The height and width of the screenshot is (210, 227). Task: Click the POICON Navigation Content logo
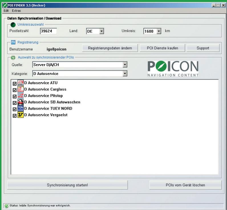173,69
